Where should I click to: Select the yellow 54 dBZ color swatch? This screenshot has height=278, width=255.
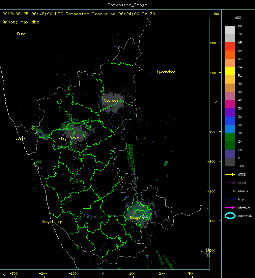(230, 71)
